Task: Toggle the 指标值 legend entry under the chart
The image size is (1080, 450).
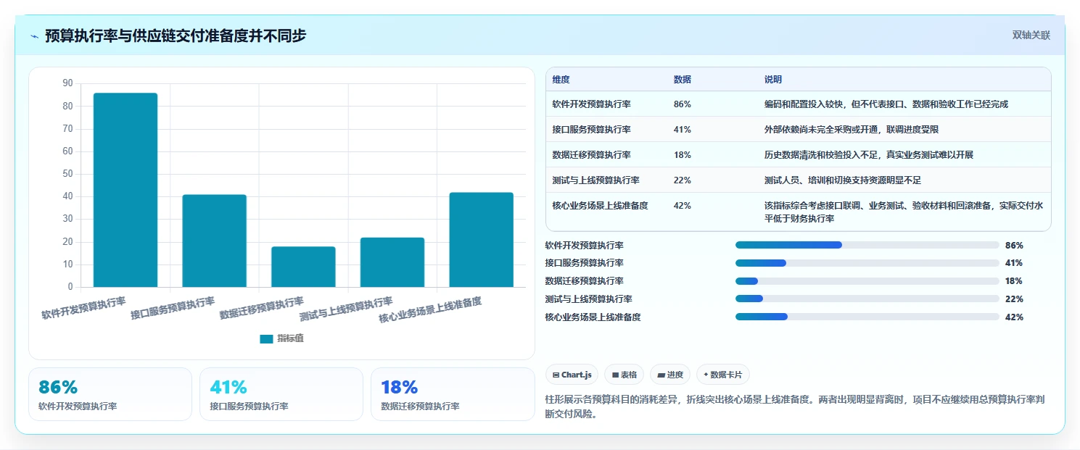Action: [281, 338]
